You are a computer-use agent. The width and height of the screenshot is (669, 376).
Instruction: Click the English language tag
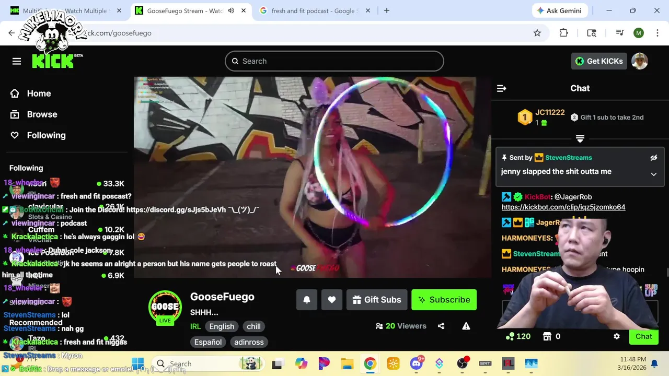pos(222,326)
